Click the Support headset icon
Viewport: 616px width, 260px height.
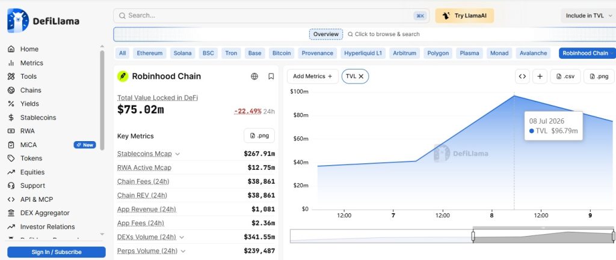click(11, 186)
